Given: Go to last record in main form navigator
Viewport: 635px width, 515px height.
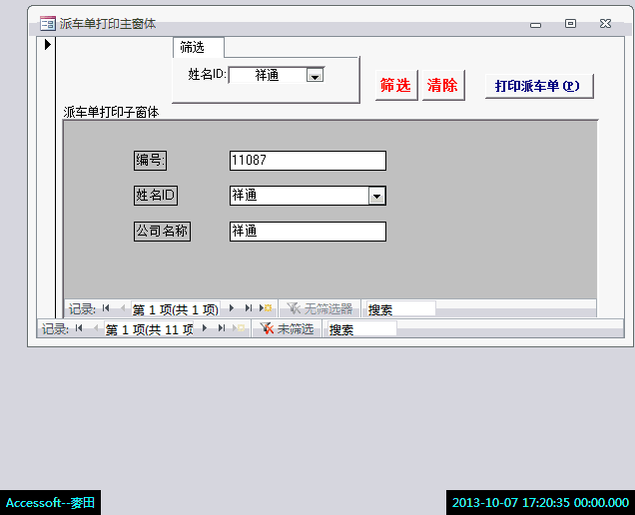Looking at the screenshot, I should pos(222,328).
